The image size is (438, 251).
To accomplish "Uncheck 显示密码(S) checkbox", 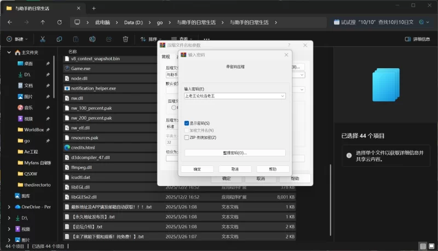I will tap(187, 123).
